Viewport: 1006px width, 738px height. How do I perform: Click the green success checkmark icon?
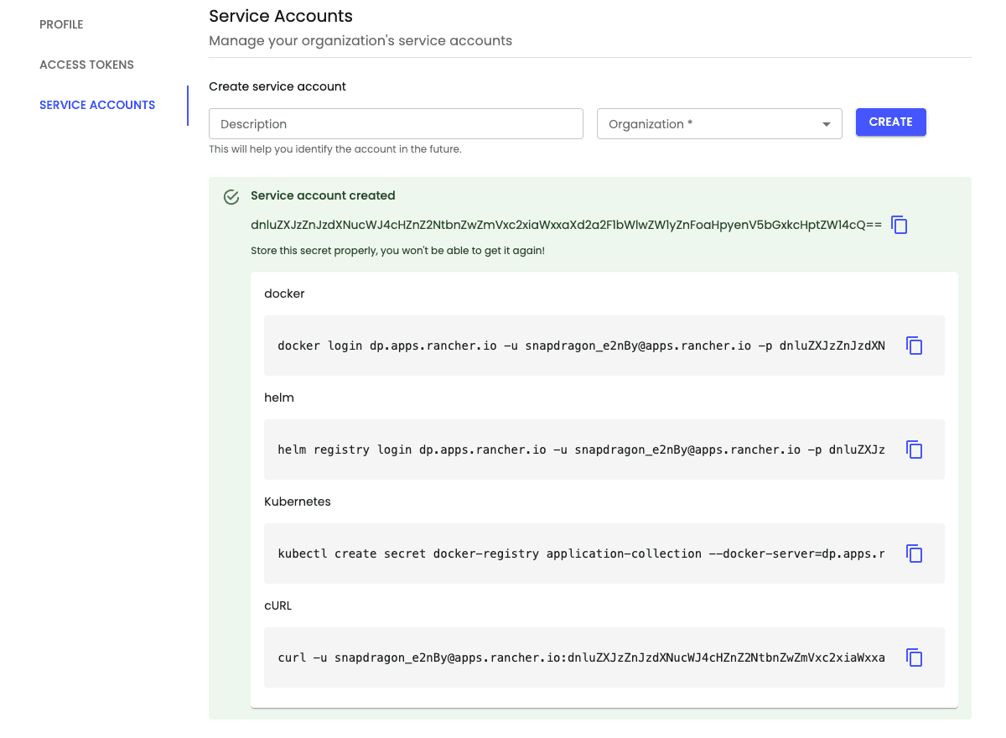[x=231, y=196]
